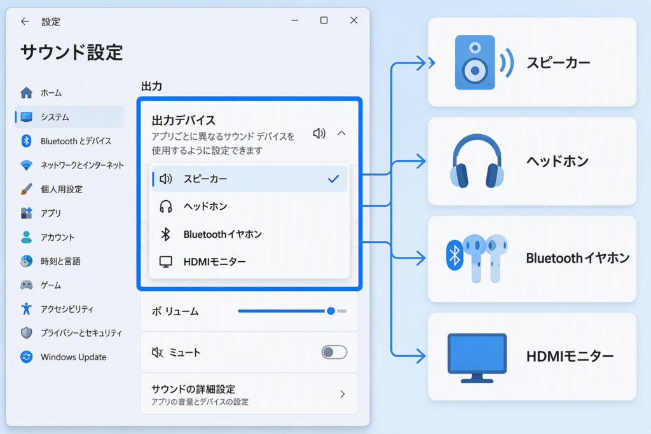Viewport: 651px width, 434px height.
Task: Click the サウンド設定 page heading
Action: click(72, 52)
